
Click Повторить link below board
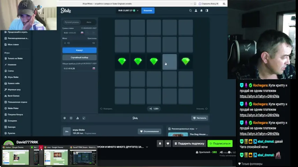click(x=106, y=109)
